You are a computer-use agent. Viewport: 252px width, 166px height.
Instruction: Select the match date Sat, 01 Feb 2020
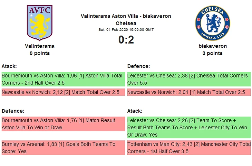coord(126,30)
